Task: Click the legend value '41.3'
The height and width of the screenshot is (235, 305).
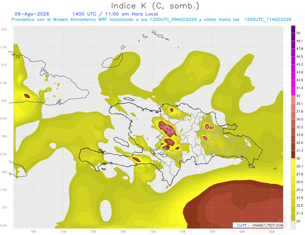Action: coord(300,88)
